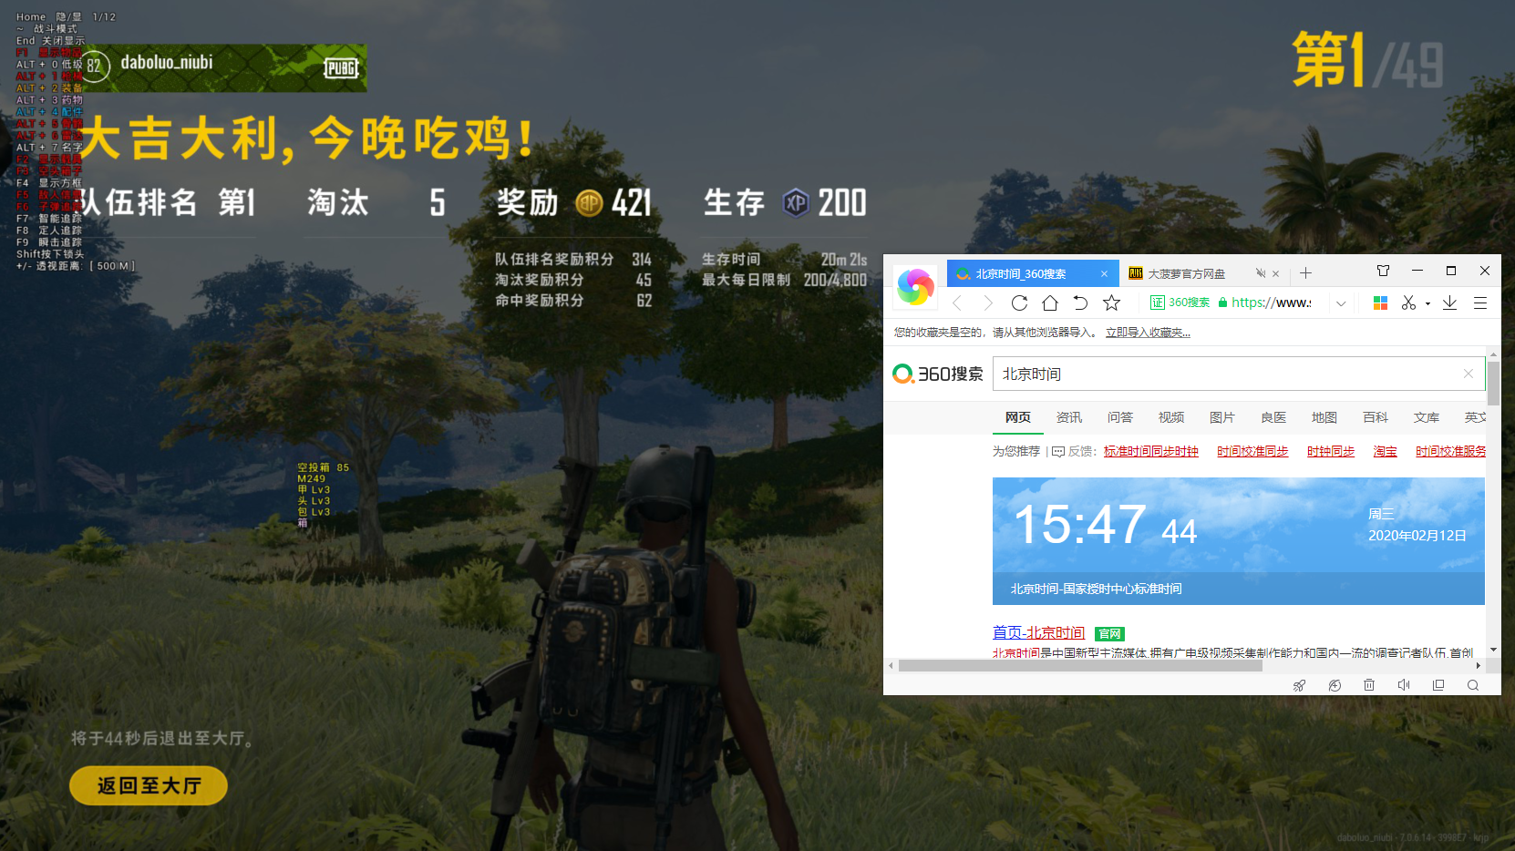
Task: Click the 返回至大厅 button in game
Action: tap(149, 785)
